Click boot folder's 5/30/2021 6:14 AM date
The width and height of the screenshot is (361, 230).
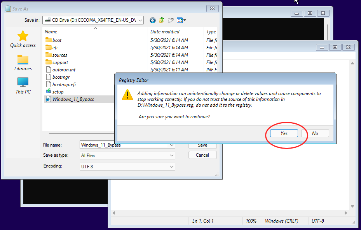(x=169, y=40)
